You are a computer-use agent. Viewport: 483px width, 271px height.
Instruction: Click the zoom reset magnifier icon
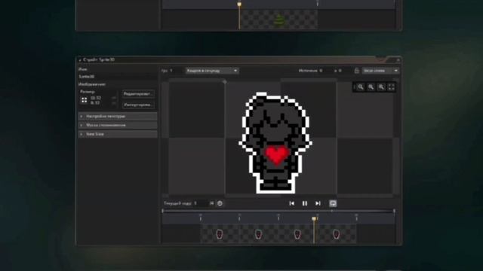[x=361, y=87]
